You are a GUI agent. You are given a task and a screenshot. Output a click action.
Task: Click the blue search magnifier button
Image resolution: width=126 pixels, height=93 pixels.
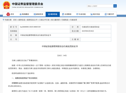tap(115, 6)
